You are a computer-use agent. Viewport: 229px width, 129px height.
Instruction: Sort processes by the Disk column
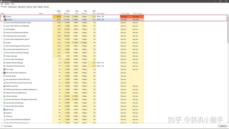(x=74, y=12)
